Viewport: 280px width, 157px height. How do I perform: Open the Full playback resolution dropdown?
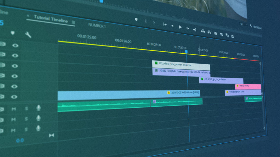click(243, 24)
